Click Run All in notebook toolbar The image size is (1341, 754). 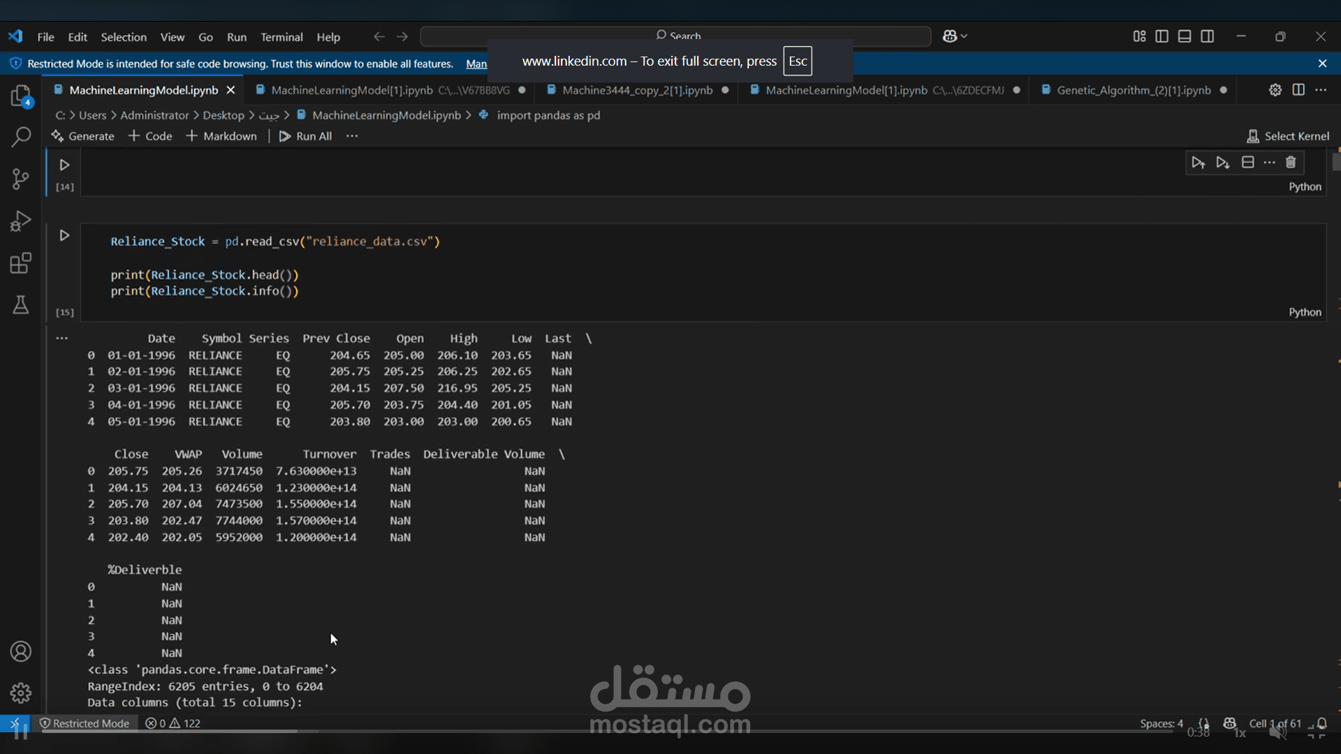click(306, 136)
